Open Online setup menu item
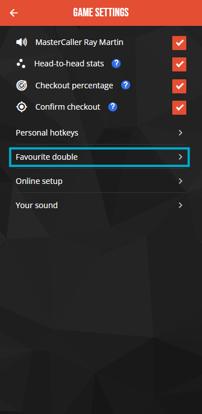This screenshot has width=202, height=414. point(101,181)
